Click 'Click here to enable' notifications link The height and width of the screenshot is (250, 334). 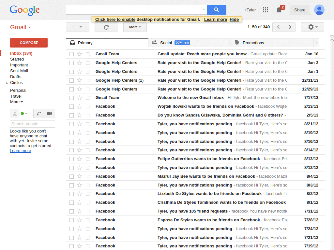coord(115,20)
